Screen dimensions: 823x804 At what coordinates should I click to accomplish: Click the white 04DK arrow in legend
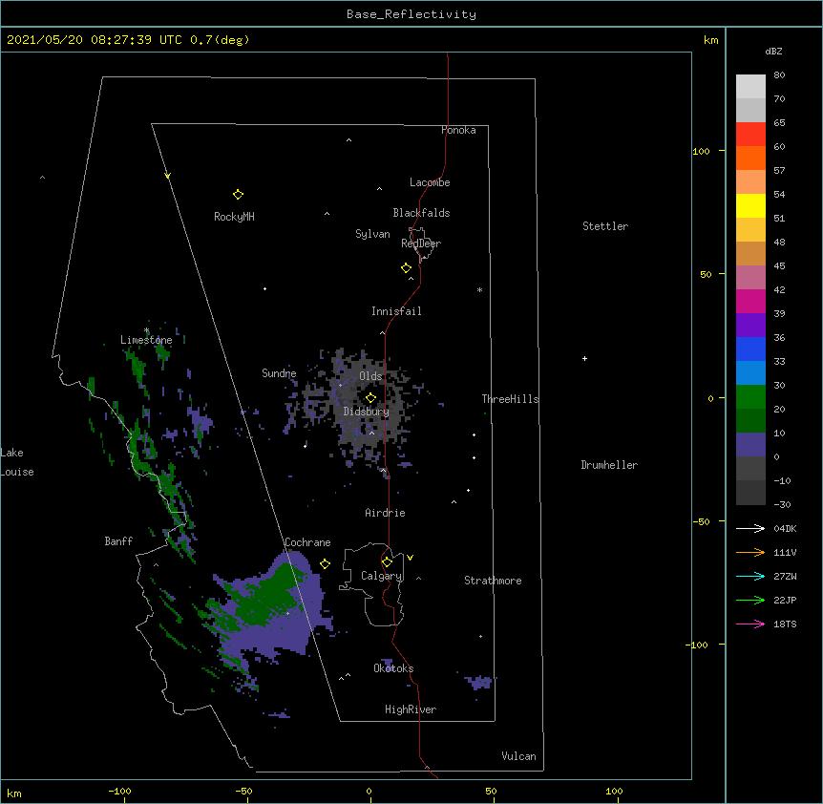(x=750, y=528)
